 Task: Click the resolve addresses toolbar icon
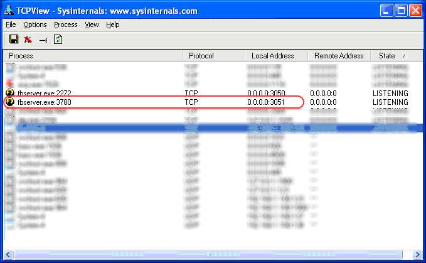tap(43, 40)
